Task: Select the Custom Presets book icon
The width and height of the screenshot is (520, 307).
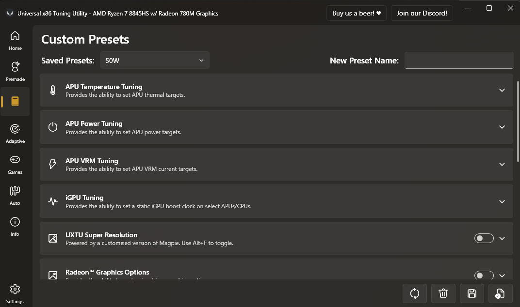Action: 15,101
